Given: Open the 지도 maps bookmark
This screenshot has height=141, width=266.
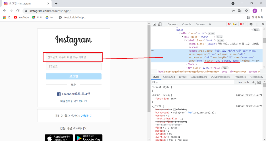Looking at the screenshot, I should coord(37,17).
